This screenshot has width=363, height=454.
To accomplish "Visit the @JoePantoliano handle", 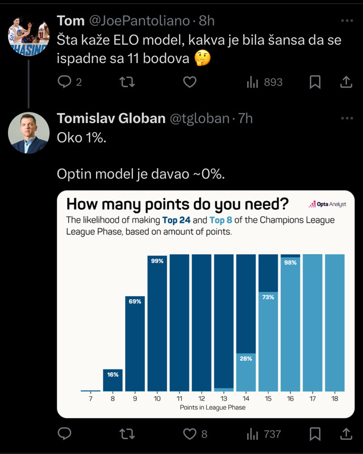I will [x=139, y=21].
